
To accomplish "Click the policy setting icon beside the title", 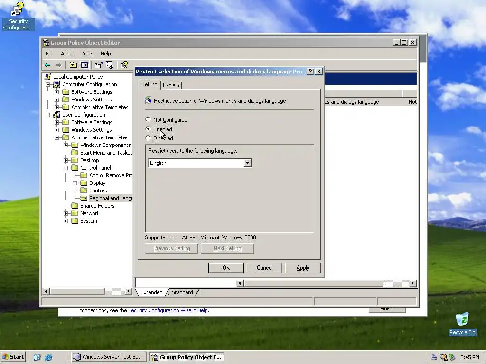I will (148, 100).
